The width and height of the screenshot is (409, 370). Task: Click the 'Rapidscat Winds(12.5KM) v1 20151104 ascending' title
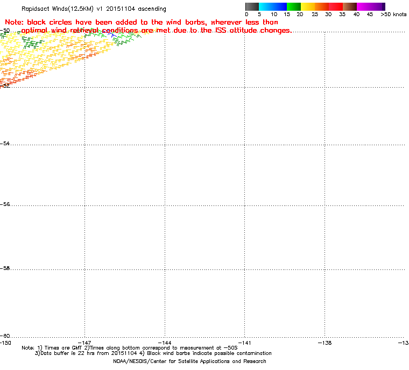[94, 9]
